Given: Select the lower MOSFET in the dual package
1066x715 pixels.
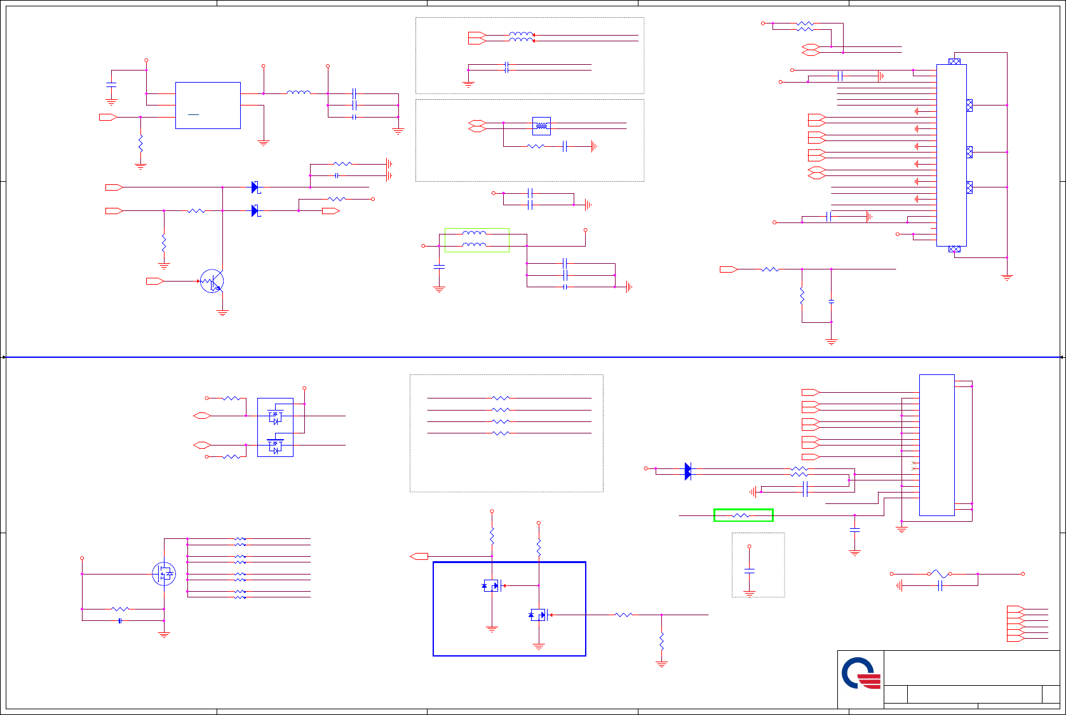Looking at the screenshot, I should [x=275, y=446].
